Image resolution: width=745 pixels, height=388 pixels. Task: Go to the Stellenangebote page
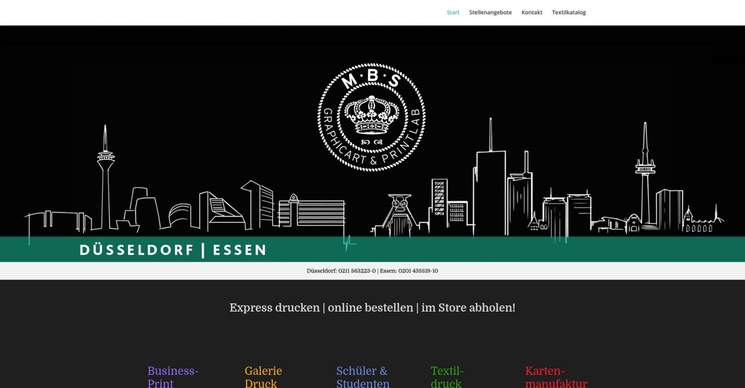tap(490, 13)
